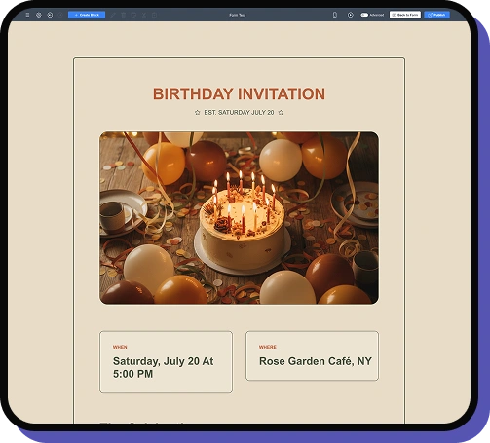Click the settings wheel icon in toolbar
The width and height of the screenshot is (490, 443).
[x=39, y=15]
